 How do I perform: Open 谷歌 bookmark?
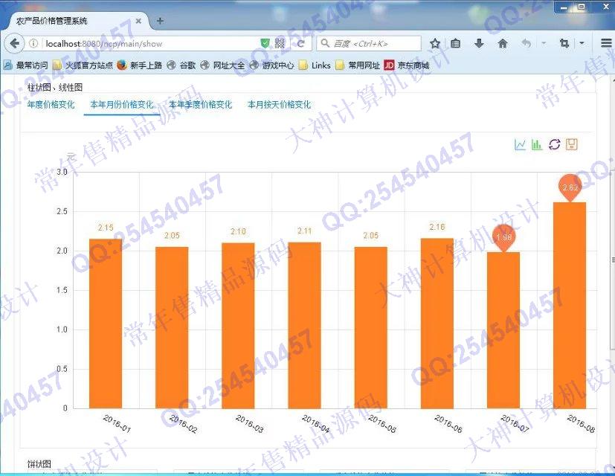tap(181, 65)
